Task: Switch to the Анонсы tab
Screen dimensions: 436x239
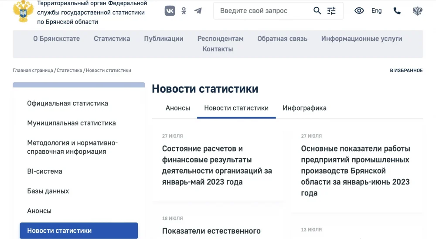Action: (x=177, y=108)
